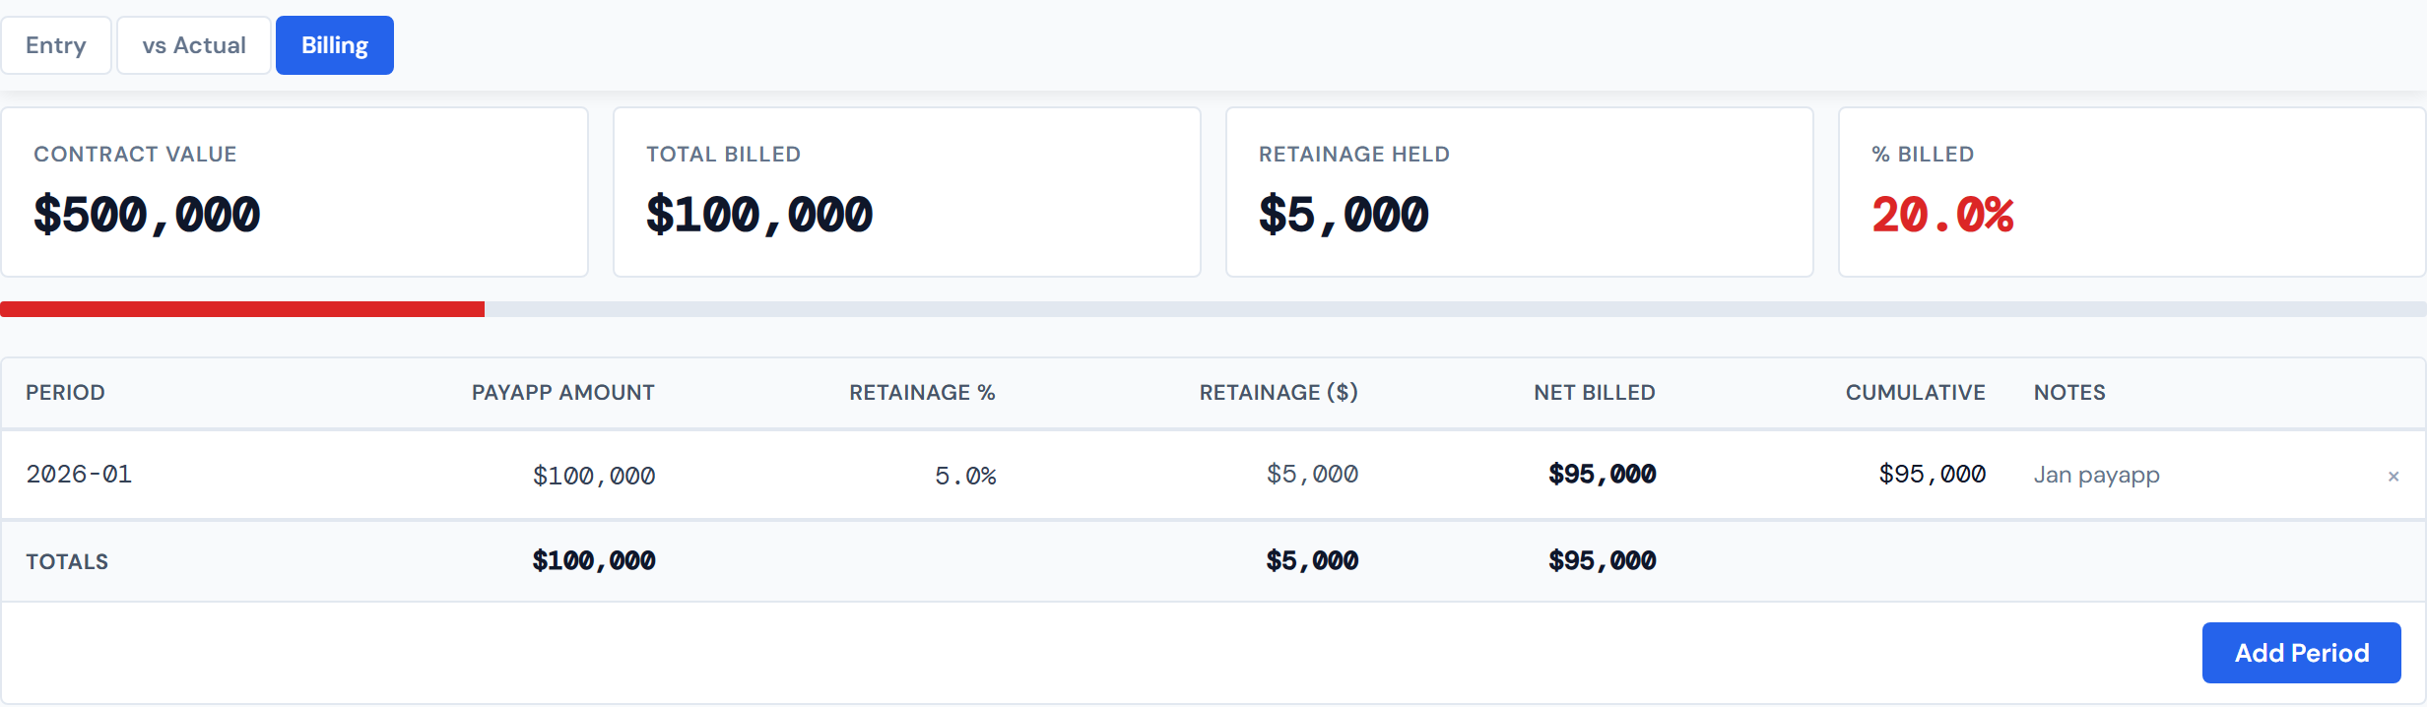
Task: Edit the Jan payapp note
Action: point(2095,475)
